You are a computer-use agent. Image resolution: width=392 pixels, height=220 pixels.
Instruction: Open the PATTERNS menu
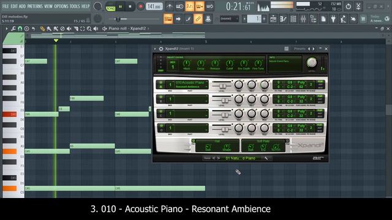(35, 6)
